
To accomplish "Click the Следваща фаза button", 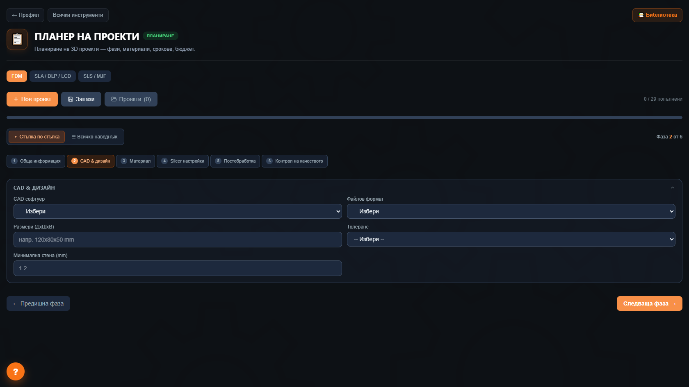I will 650,303.
